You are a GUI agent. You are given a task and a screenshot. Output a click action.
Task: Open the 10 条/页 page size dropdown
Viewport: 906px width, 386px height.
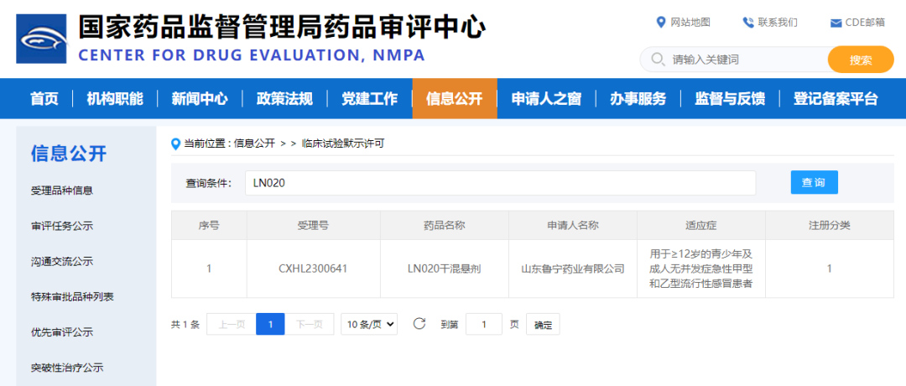(369, 324)
